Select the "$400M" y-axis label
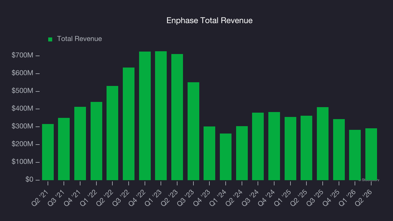 coord(22,109)
